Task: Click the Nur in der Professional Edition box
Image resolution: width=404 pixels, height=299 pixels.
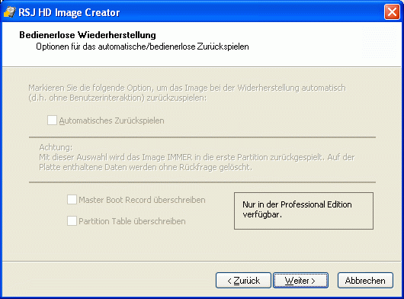Action: pos(303,211)
